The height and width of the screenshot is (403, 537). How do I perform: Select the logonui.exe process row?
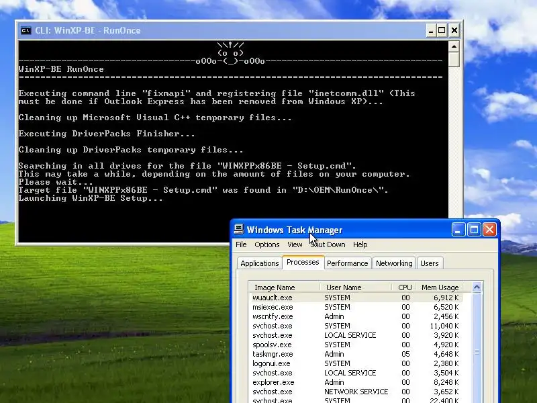point(356,363)
